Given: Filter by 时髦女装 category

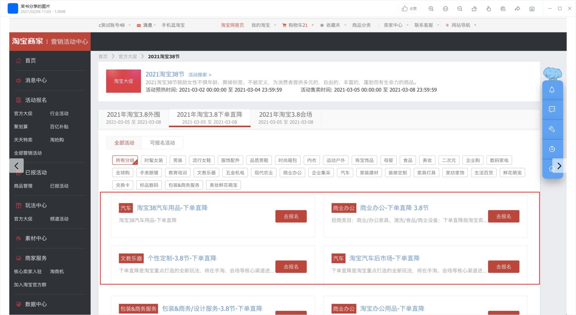Looking at the screenshot, I should click(x=154, y=160).
